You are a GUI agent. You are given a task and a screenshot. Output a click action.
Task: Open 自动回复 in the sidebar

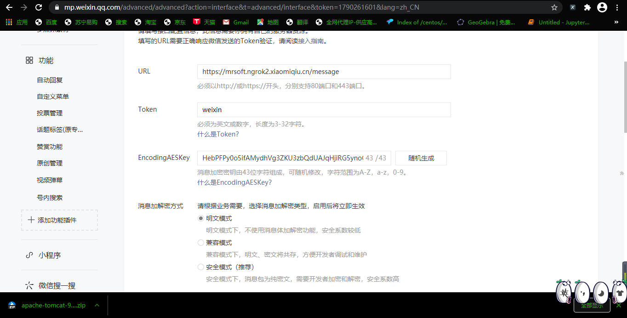click(x=50, y=80)
